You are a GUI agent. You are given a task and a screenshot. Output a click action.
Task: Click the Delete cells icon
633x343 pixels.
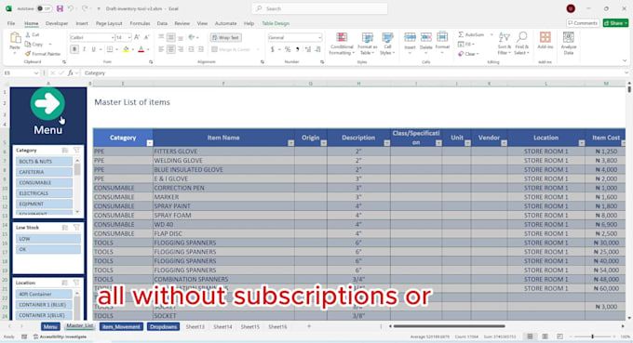point(426,37)
